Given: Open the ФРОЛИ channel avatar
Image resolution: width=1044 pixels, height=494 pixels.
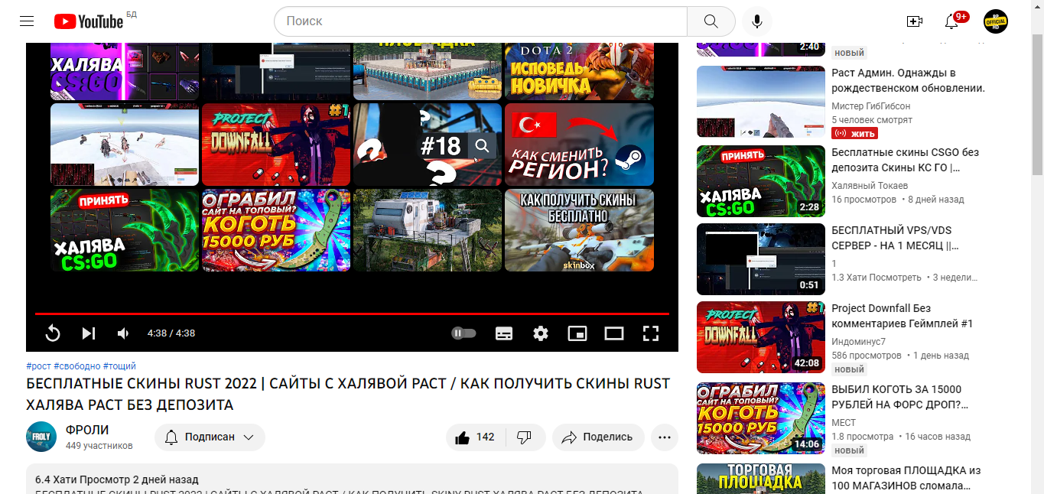Looking at the screenshot, I should click(41, 437).
